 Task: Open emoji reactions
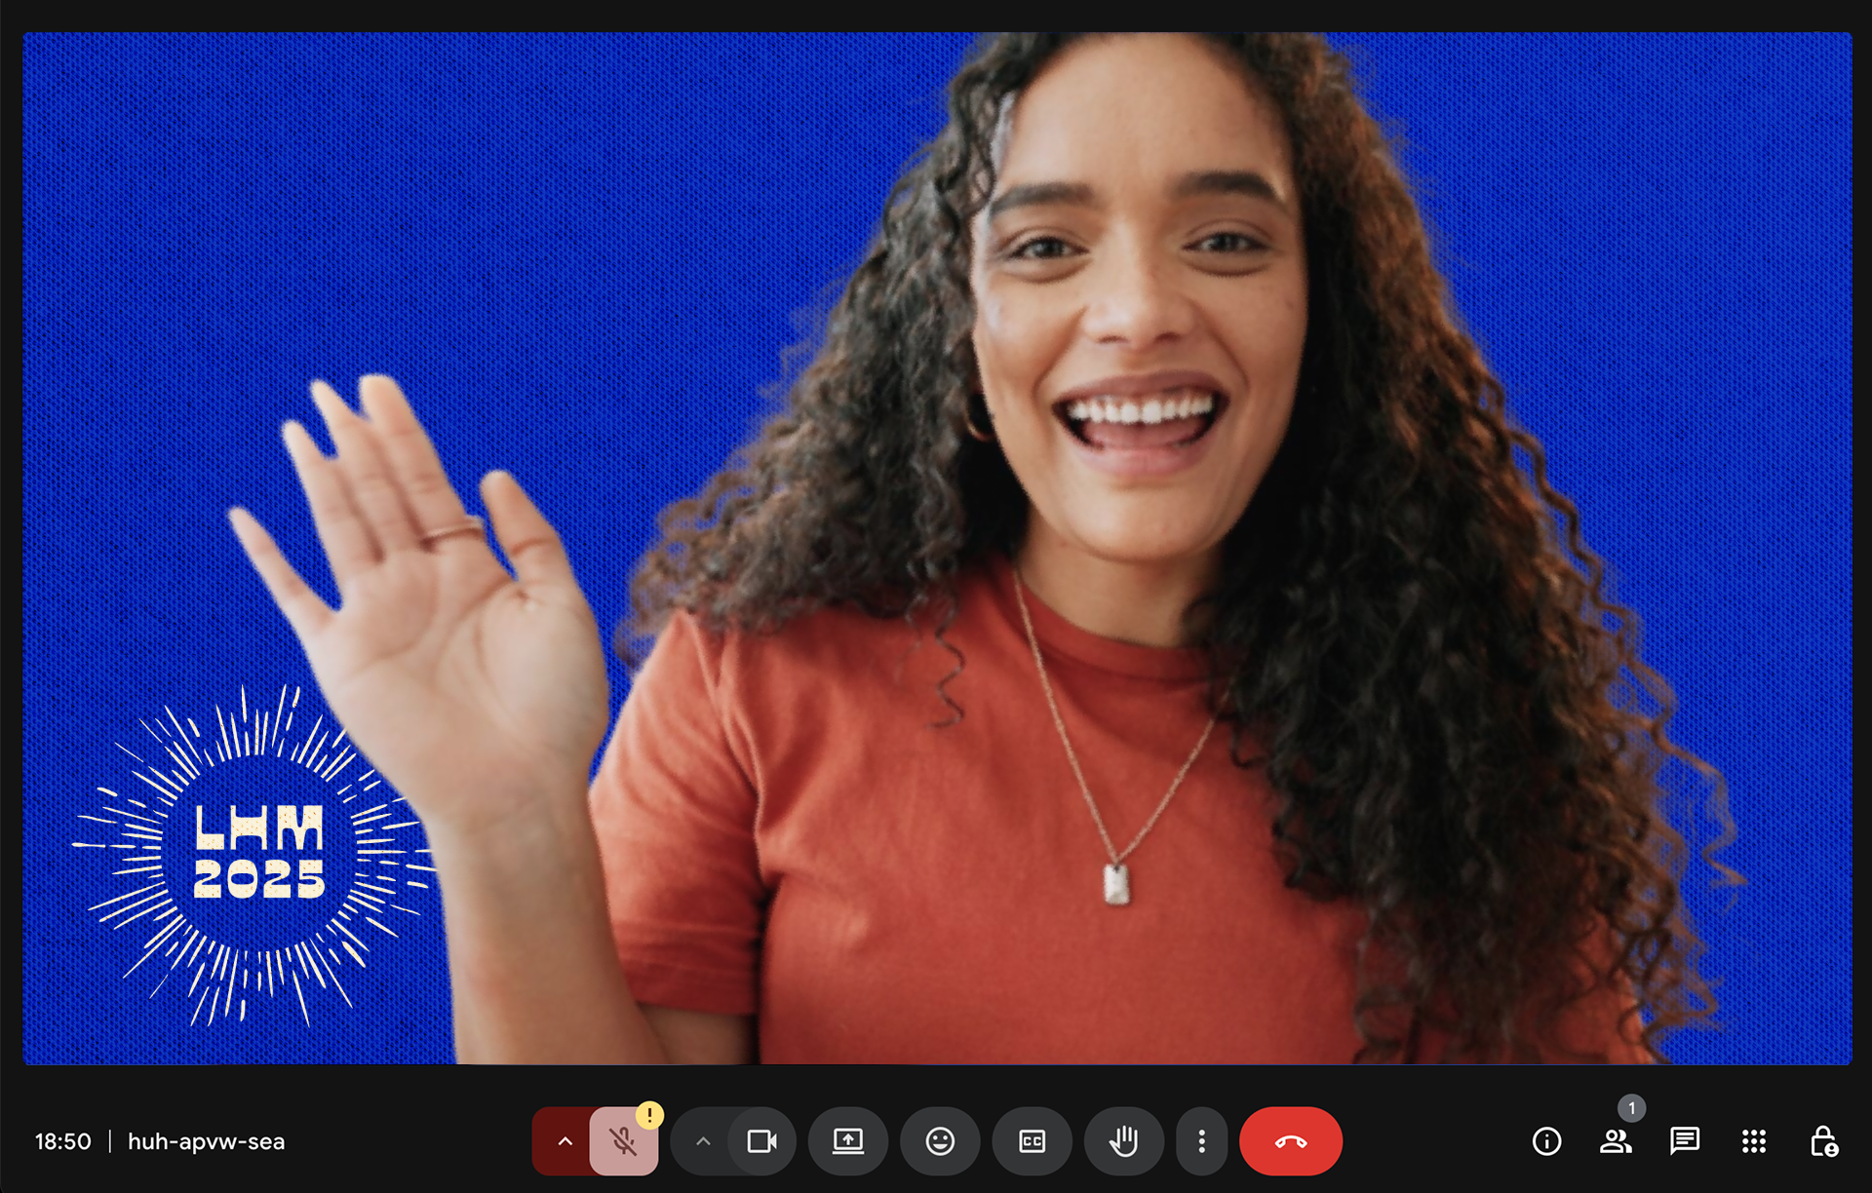coord(939,1141)
